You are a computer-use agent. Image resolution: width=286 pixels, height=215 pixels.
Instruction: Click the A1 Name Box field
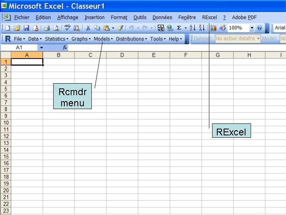click(19, 48)
